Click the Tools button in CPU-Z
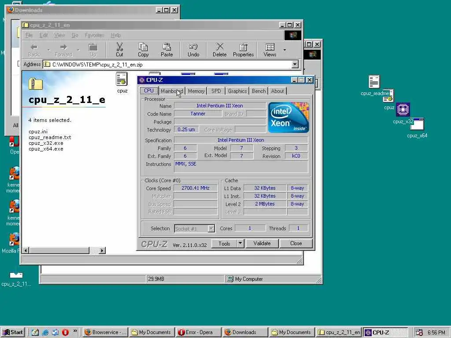This screenshot has width=451, height=338. [224, 243]
